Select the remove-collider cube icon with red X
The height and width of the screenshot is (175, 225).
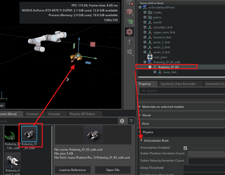129,3
